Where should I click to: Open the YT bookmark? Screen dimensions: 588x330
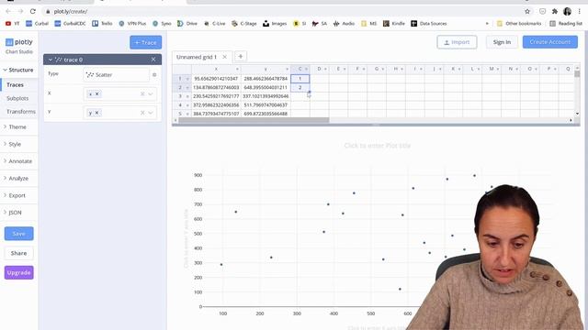[12, 24]
